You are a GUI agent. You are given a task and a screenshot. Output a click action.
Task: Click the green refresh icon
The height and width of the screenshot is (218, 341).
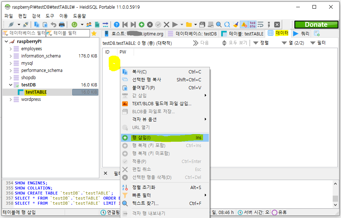74,25
